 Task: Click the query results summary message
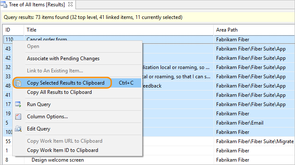[x=93, y=17]
